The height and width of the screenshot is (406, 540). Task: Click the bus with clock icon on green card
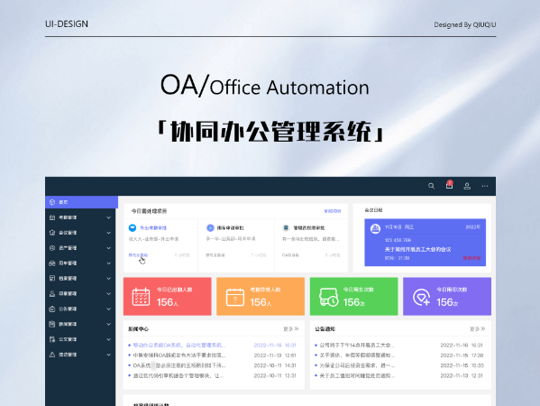[x=328, y=297]
